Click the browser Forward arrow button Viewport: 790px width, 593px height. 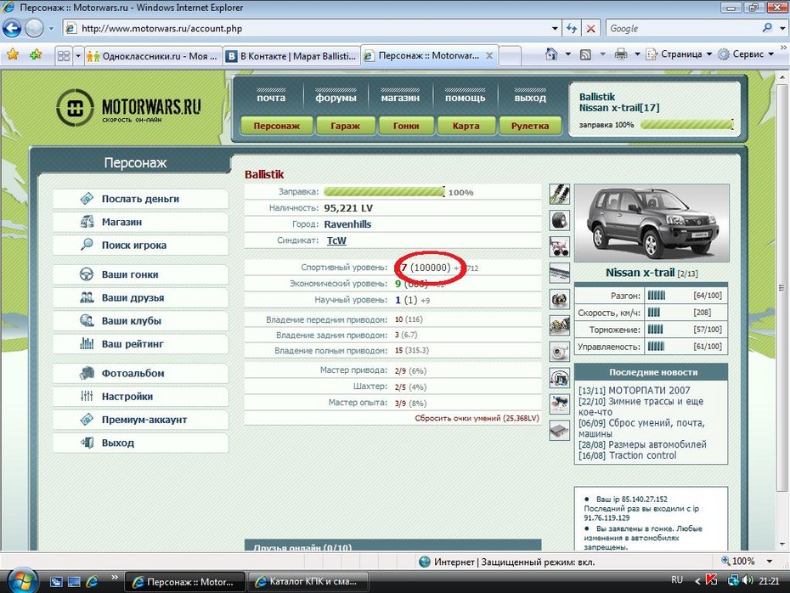34,28
